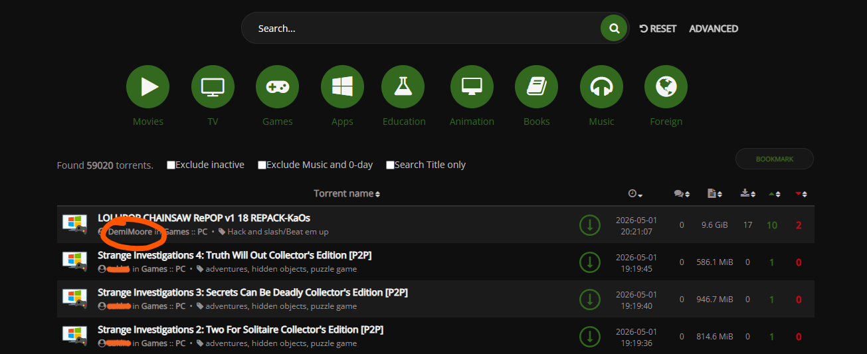
Task: Click the Music text label
Action: tap(601, 122)
